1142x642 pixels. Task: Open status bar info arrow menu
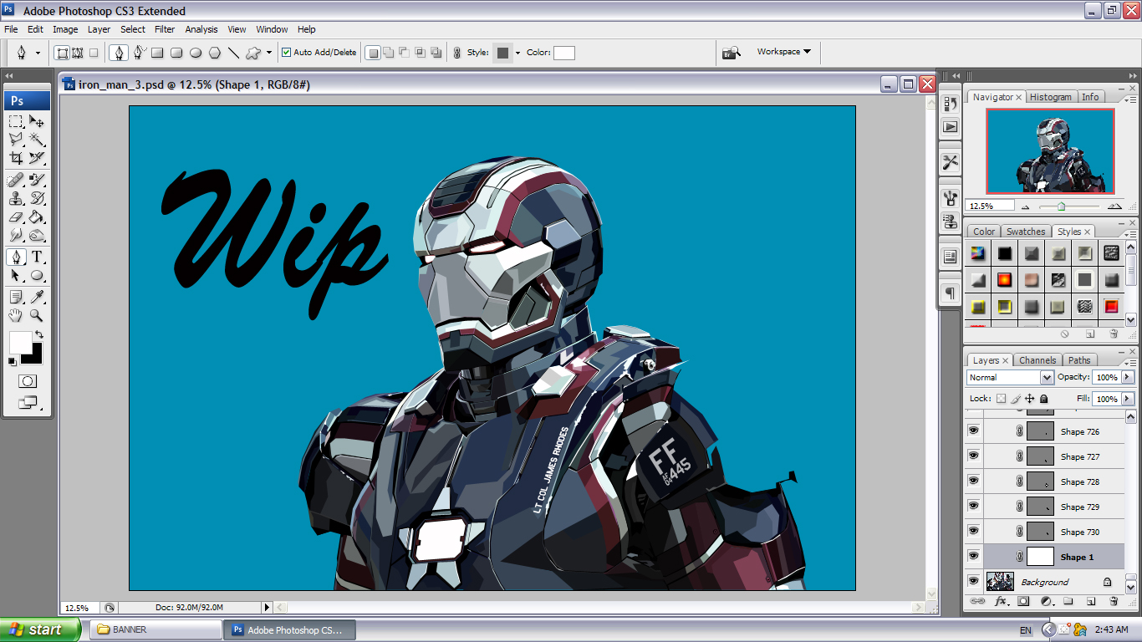point(268,608)
